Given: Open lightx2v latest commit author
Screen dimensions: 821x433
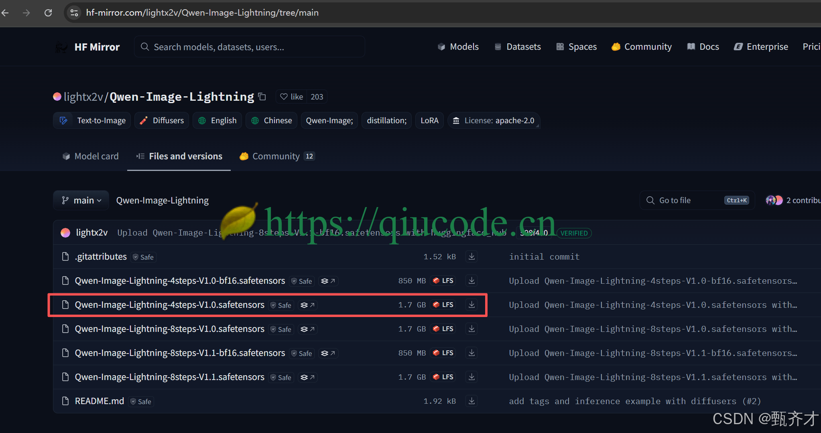Looking at the screenshot, I should pos(92,233).
